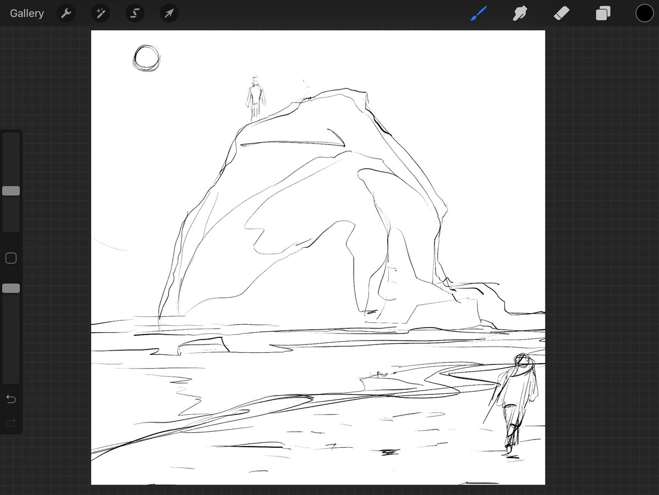Open the Actions wrench menu
This screenshot has height=495, width=659.
click(66, 13)
